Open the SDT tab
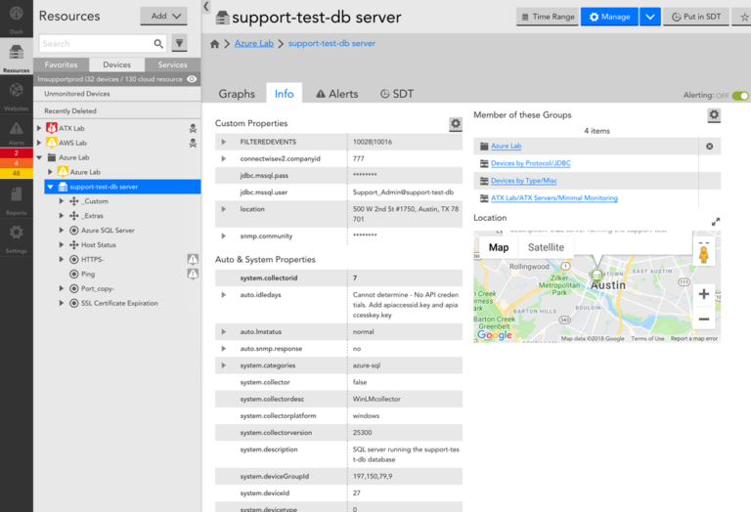This screenshot has width=751, height=512. click(x=397, y=94)
